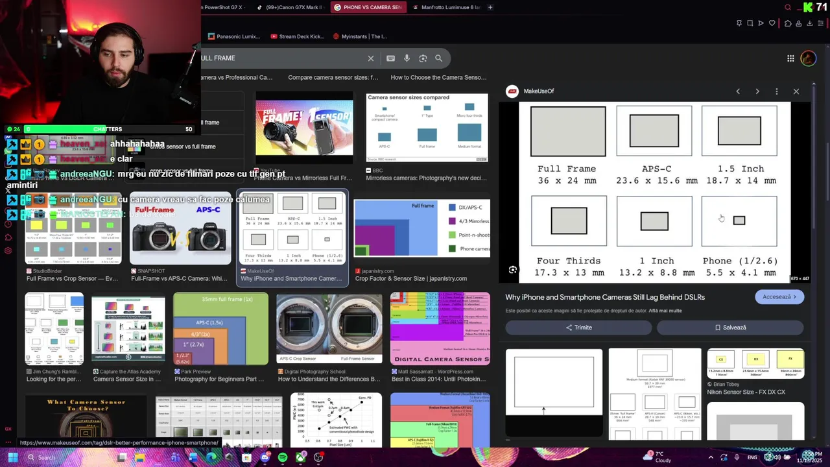The width and height of the screenshot is (830, 467).
Task: Open 'Why iPhone and Smartphone Cameras Still Lag' title
Action: (x=605, y=297)
